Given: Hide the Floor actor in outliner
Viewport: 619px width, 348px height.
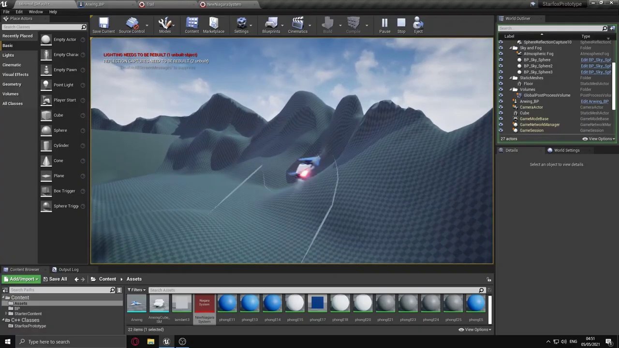Looking at the screenshot, I should (x=501, y=84).
